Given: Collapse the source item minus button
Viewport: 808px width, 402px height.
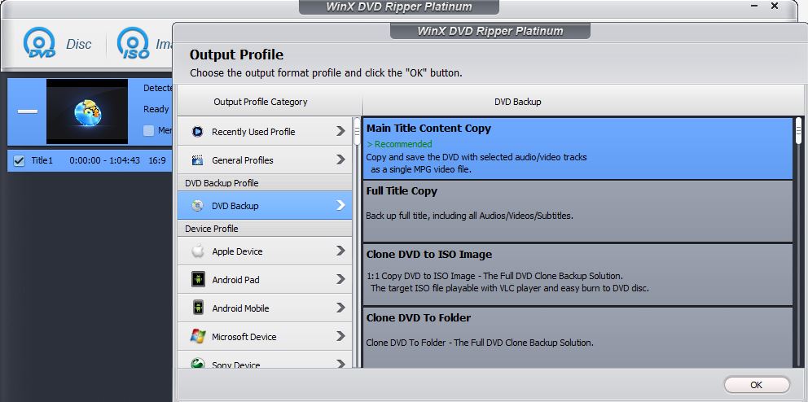Looking at the screenshot, I should [x=28, y=111].
